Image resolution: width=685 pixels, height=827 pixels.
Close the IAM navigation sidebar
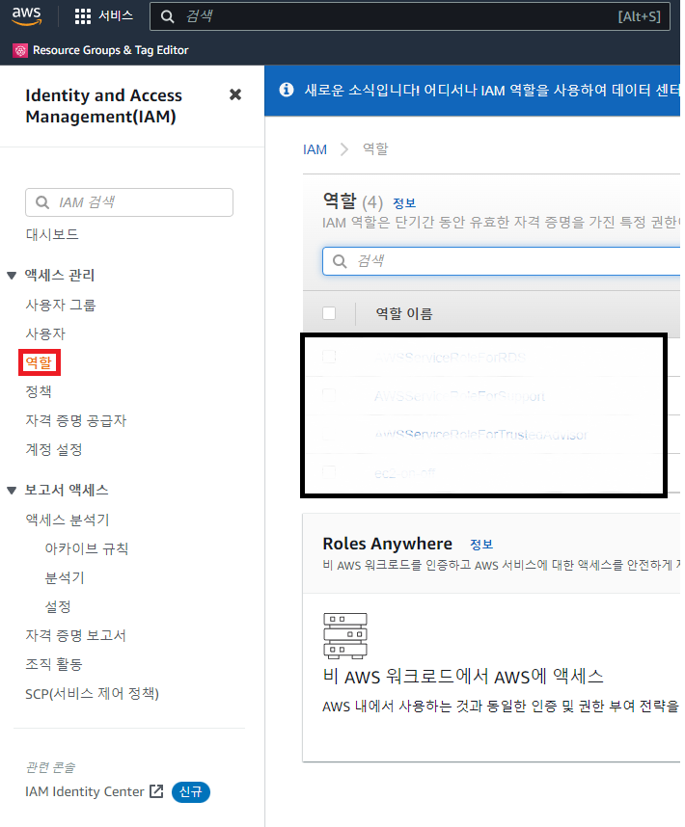coord(235,94)
